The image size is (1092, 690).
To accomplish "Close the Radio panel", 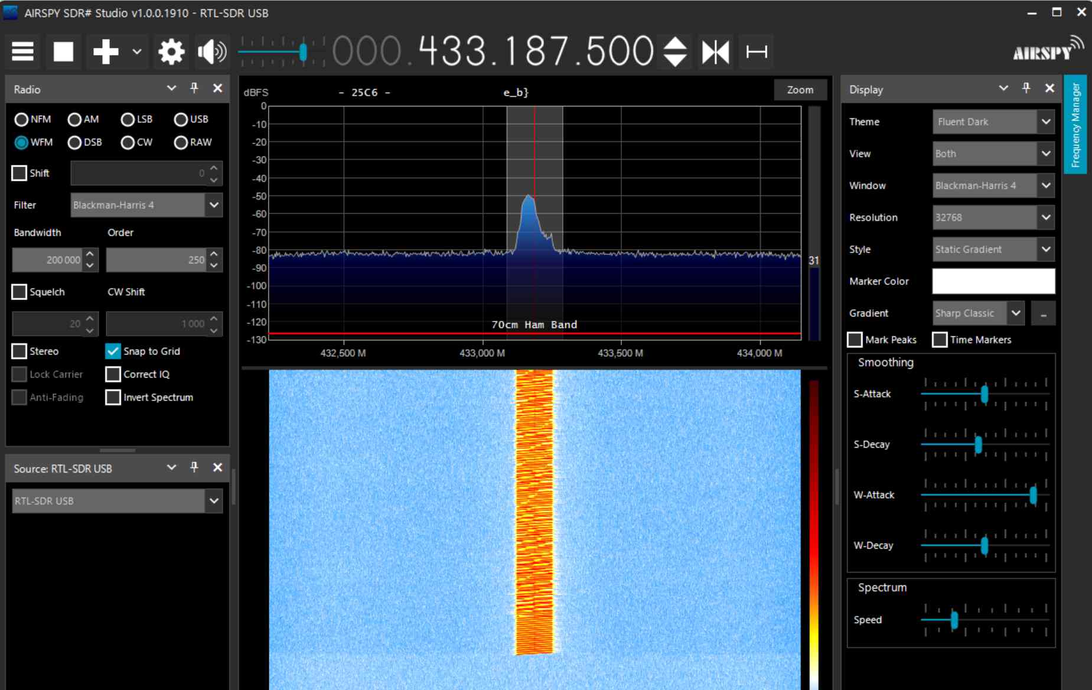I will (x=217, y=89).
